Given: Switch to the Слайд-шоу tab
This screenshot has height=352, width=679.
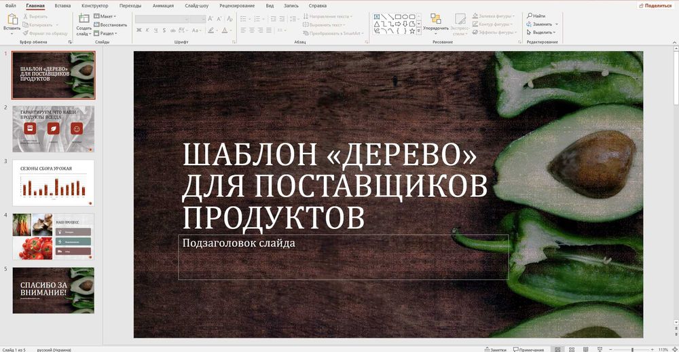Looking at the screenshot, I should (197, 5).
